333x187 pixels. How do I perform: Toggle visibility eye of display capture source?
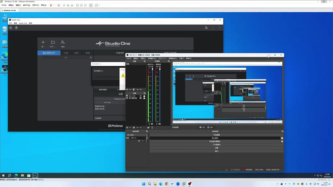coord(141,98)
